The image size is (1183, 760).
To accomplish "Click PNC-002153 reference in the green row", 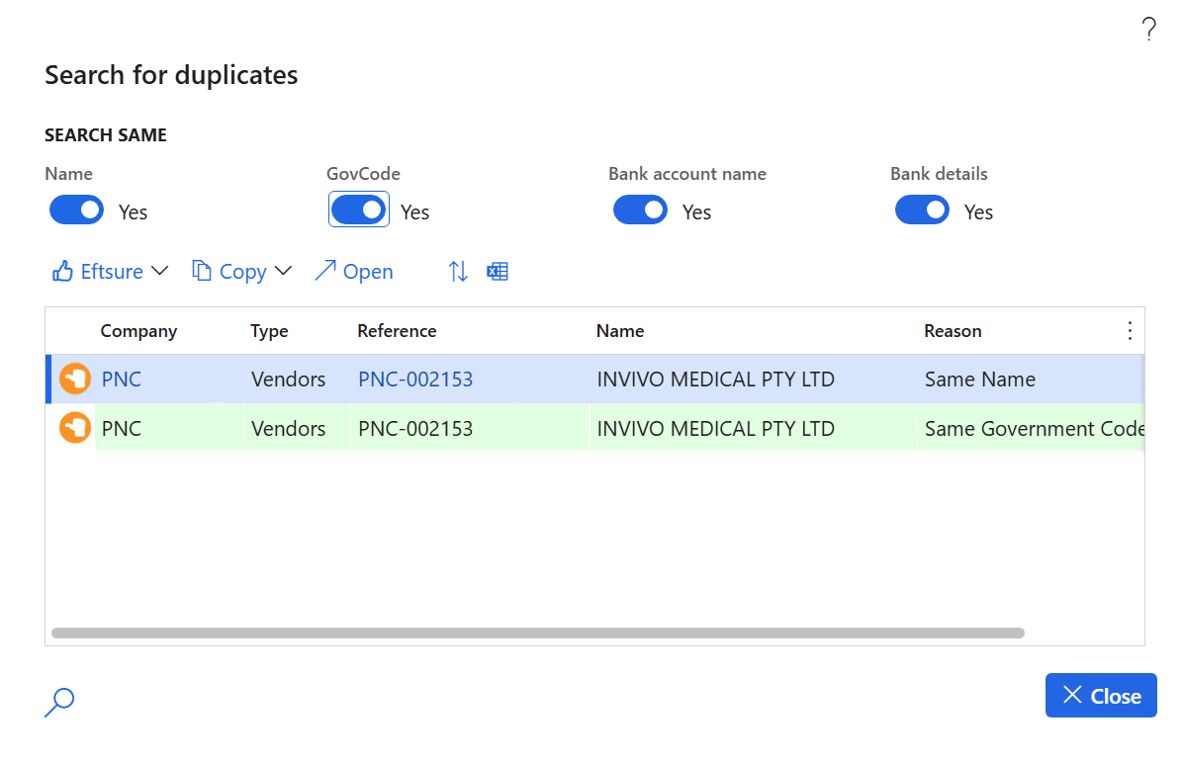I will [x=469, y=428].
